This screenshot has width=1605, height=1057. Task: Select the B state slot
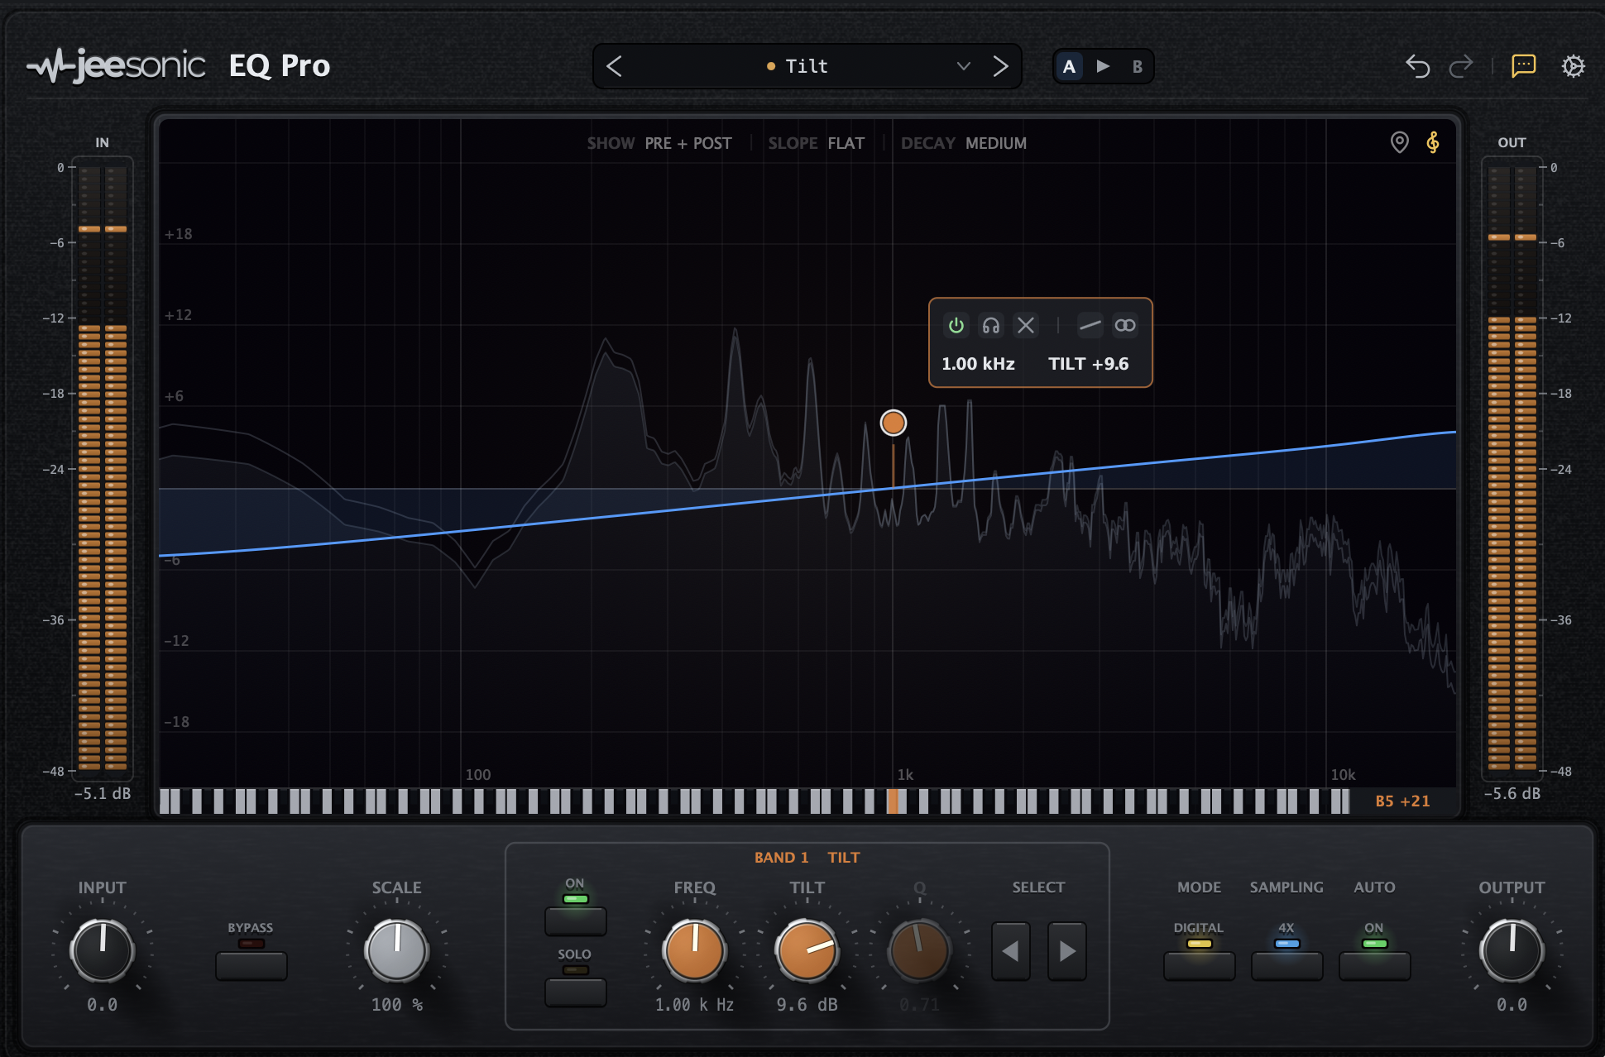pos(1138,66)
